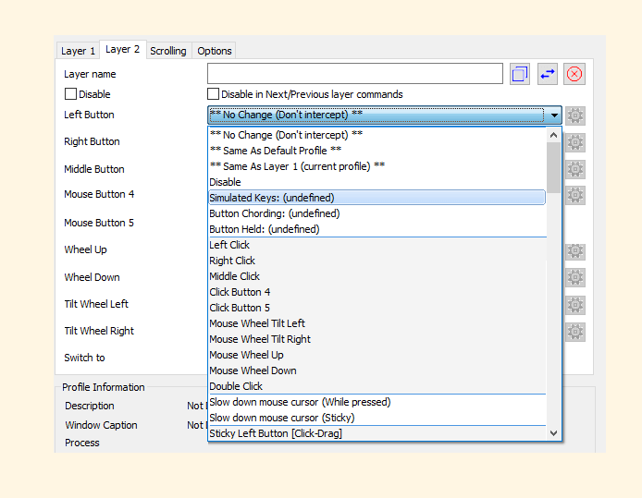Choose Disable in the dropdown list
Viewport: 642px width, 498px height.
(x=377, y=182)
